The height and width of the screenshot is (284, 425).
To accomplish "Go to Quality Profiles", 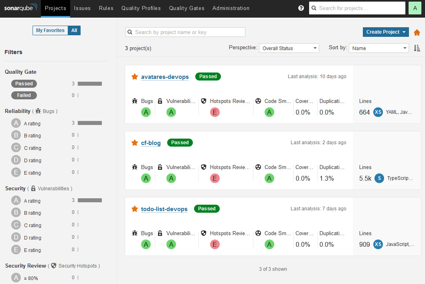I will pyautogui.click(x=141, y=8).
